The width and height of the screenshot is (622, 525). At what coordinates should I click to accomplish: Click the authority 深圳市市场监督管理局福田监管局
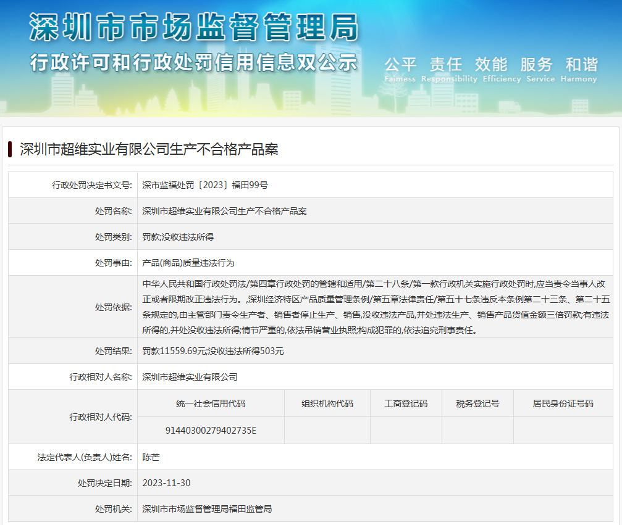207,509
